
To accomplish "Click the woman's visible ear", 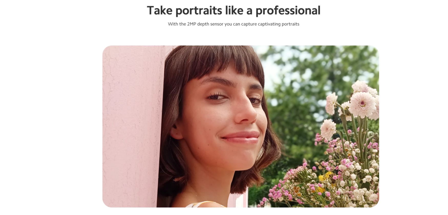I will point(177,131).
